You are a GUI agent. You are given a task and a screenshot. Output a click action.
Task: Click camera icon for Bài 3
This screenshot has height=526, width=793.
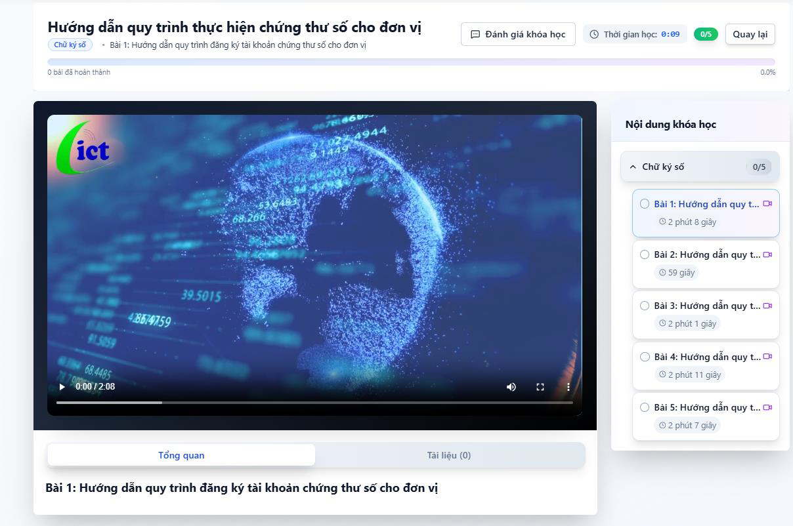coord(767,306)
